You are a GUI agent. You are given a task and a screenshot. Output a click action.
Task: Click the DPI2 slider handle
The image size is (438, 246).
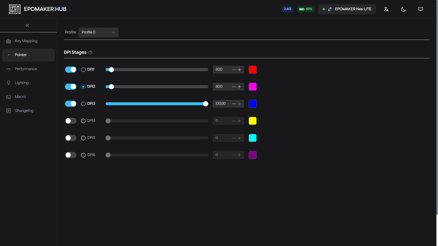[112, 87]
